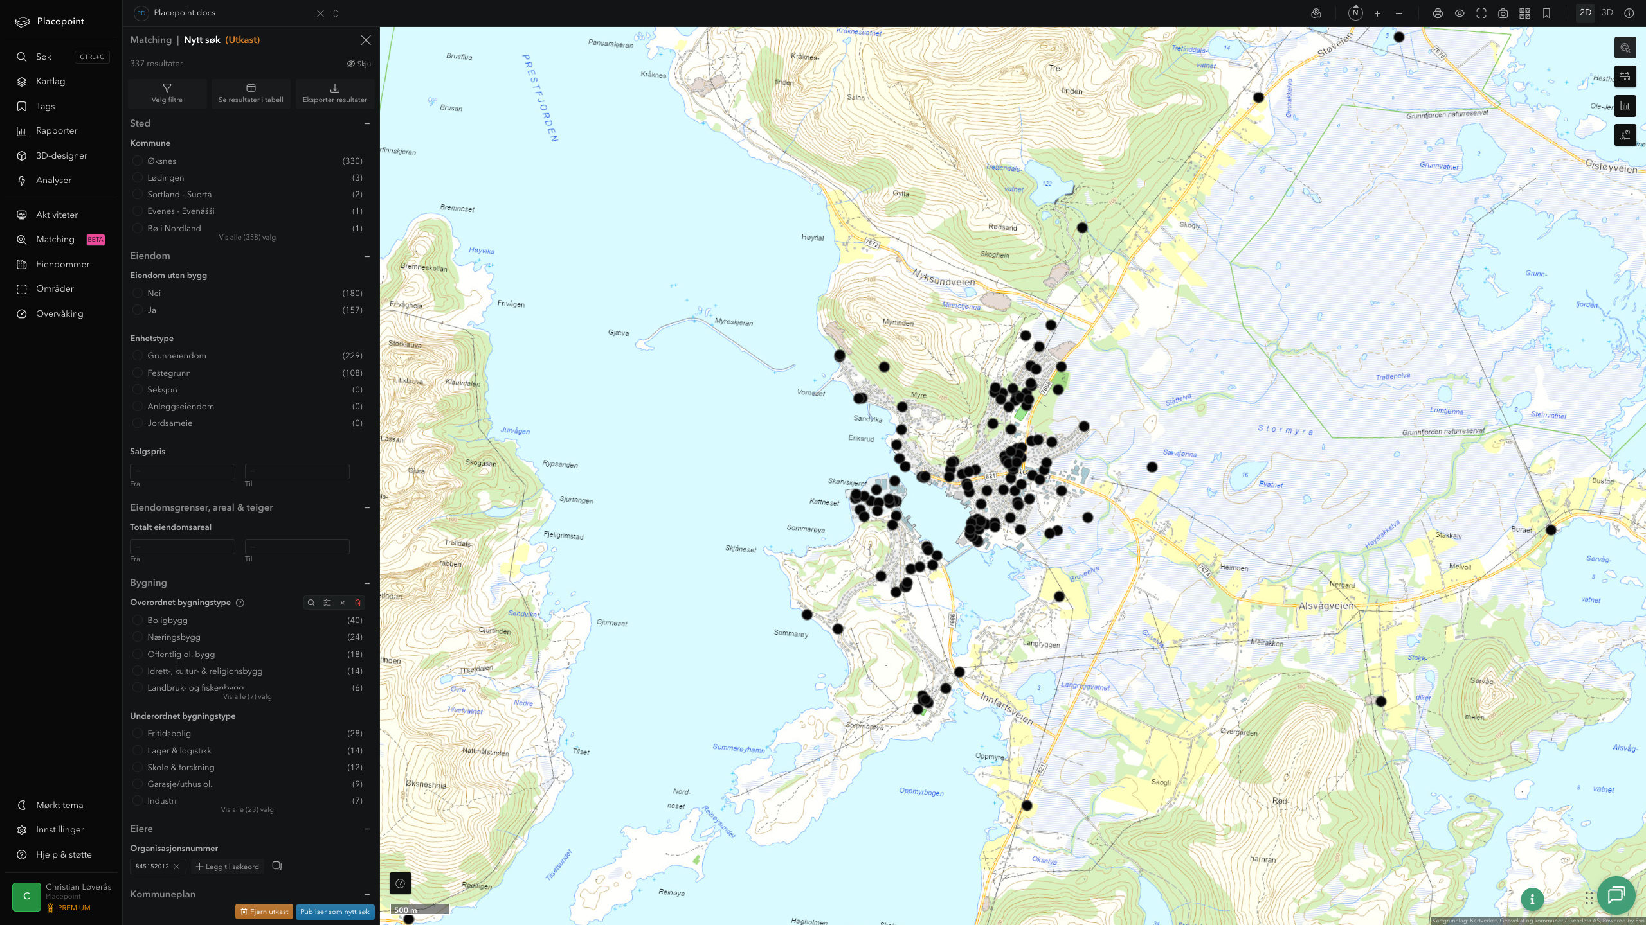Viewport: 1646px width, 925px height.
Task: Select Sortland - Suortá kommune
Action: [x=138, y=194]
